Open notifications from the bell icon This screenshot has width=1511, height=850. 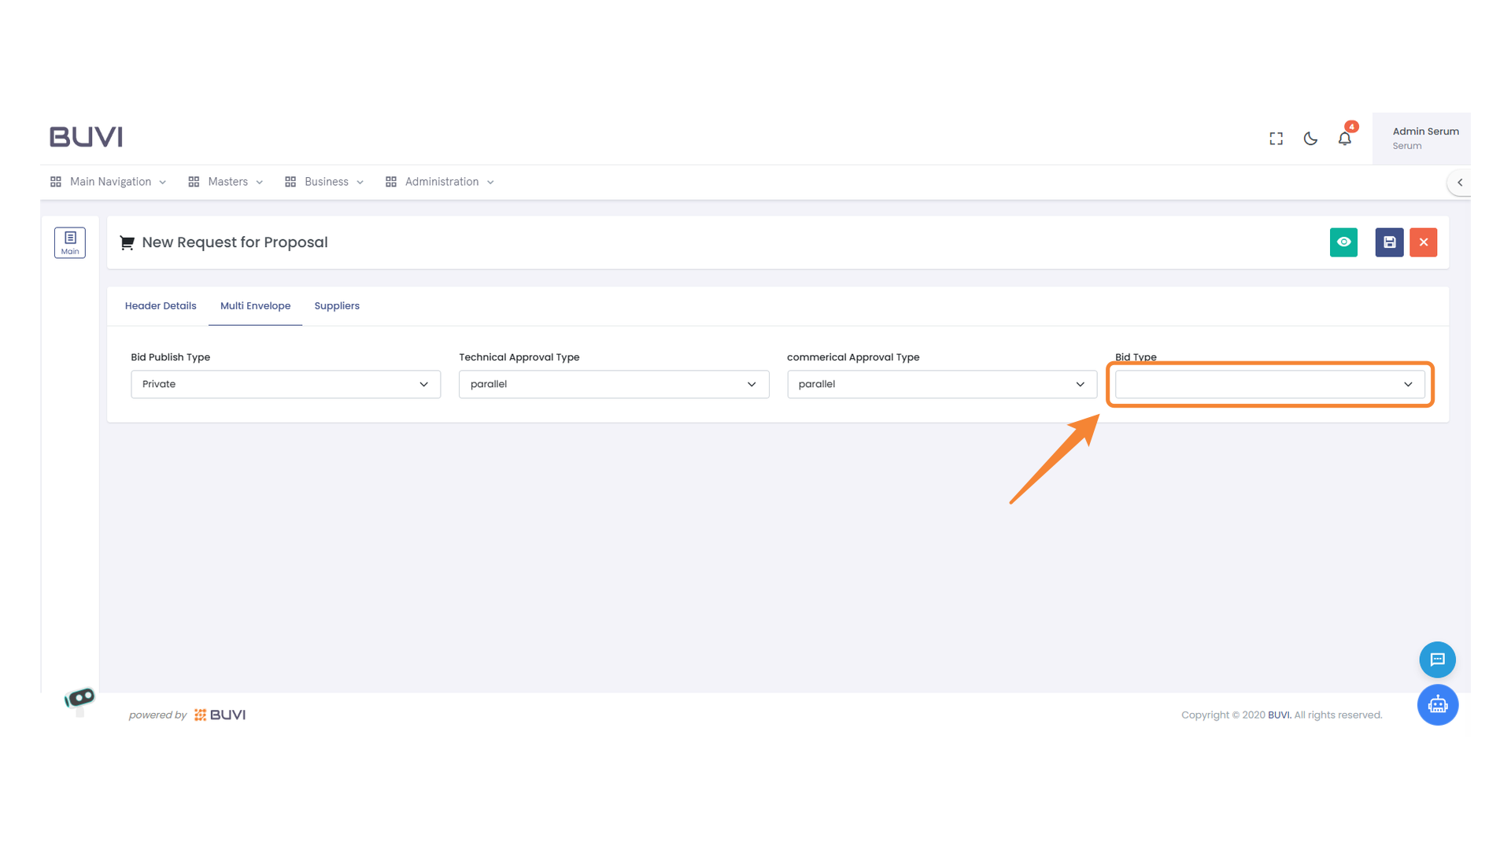click(x=1345, y=139)
